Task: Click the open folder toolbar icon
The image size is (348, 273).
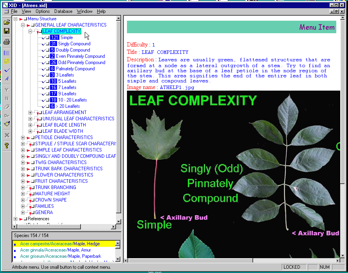Action: pyautogui.click(x=7, y=22)
